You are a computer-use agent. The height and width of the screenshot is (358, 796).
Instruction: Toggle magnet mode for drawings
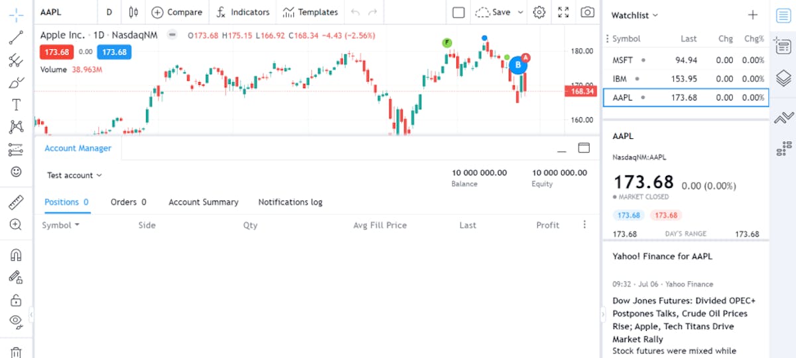click(x=16, y=255)
